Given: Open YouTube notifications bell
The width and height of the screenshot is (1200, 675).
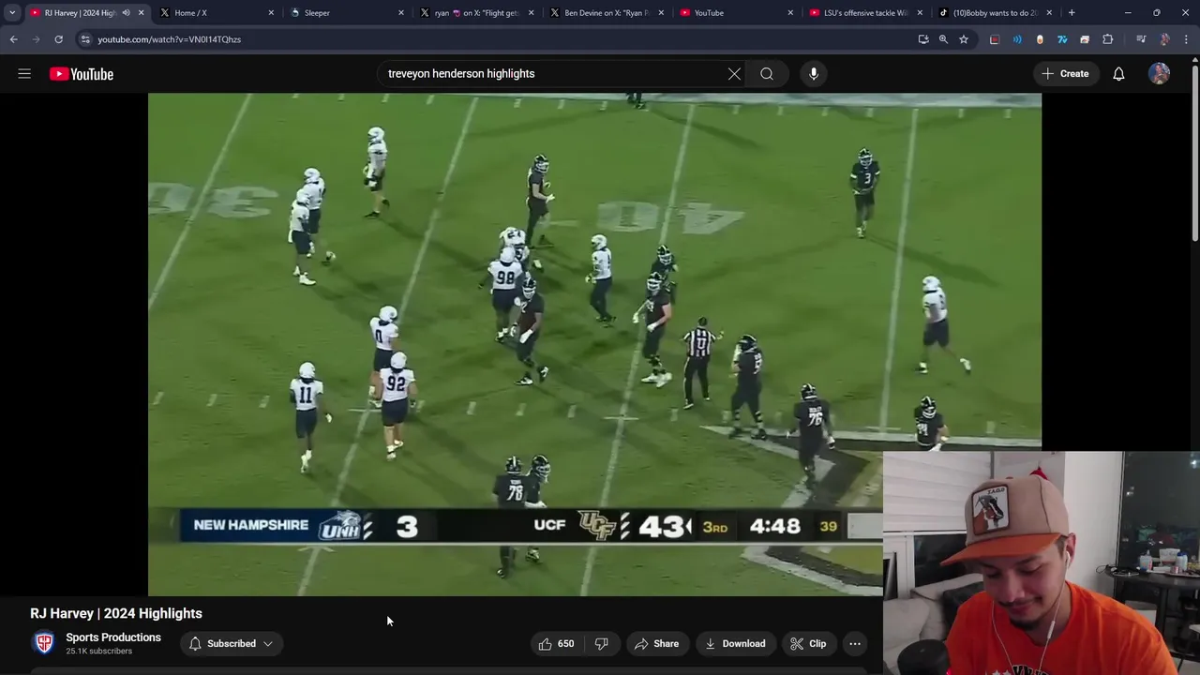Looking at the screenshot, I should [x=1118, y=73].
